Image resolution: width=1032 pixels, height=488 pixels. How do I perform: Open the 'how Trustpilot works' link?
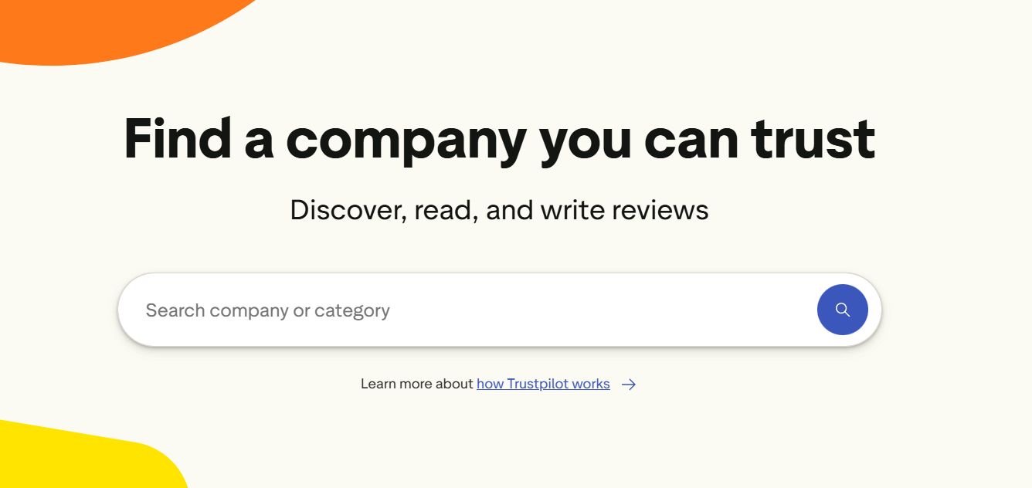point(543,384)
